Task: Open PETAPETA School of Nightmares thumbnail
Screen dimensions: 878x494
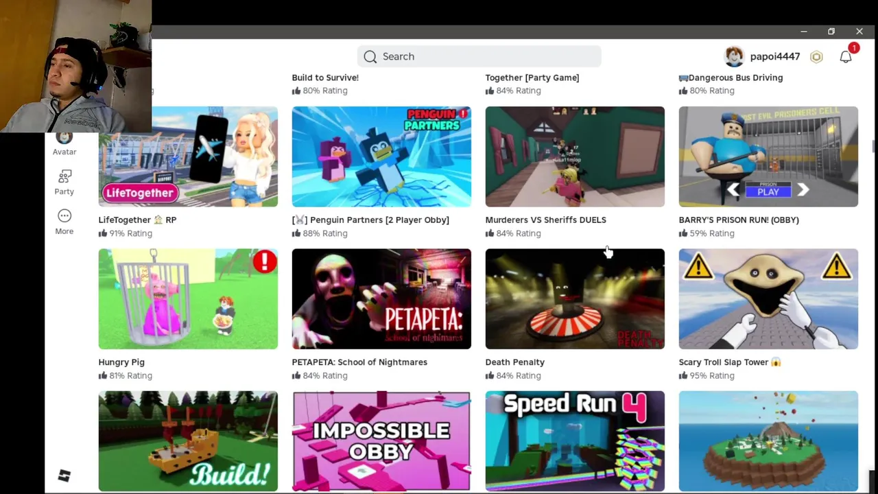Action: 381,298
